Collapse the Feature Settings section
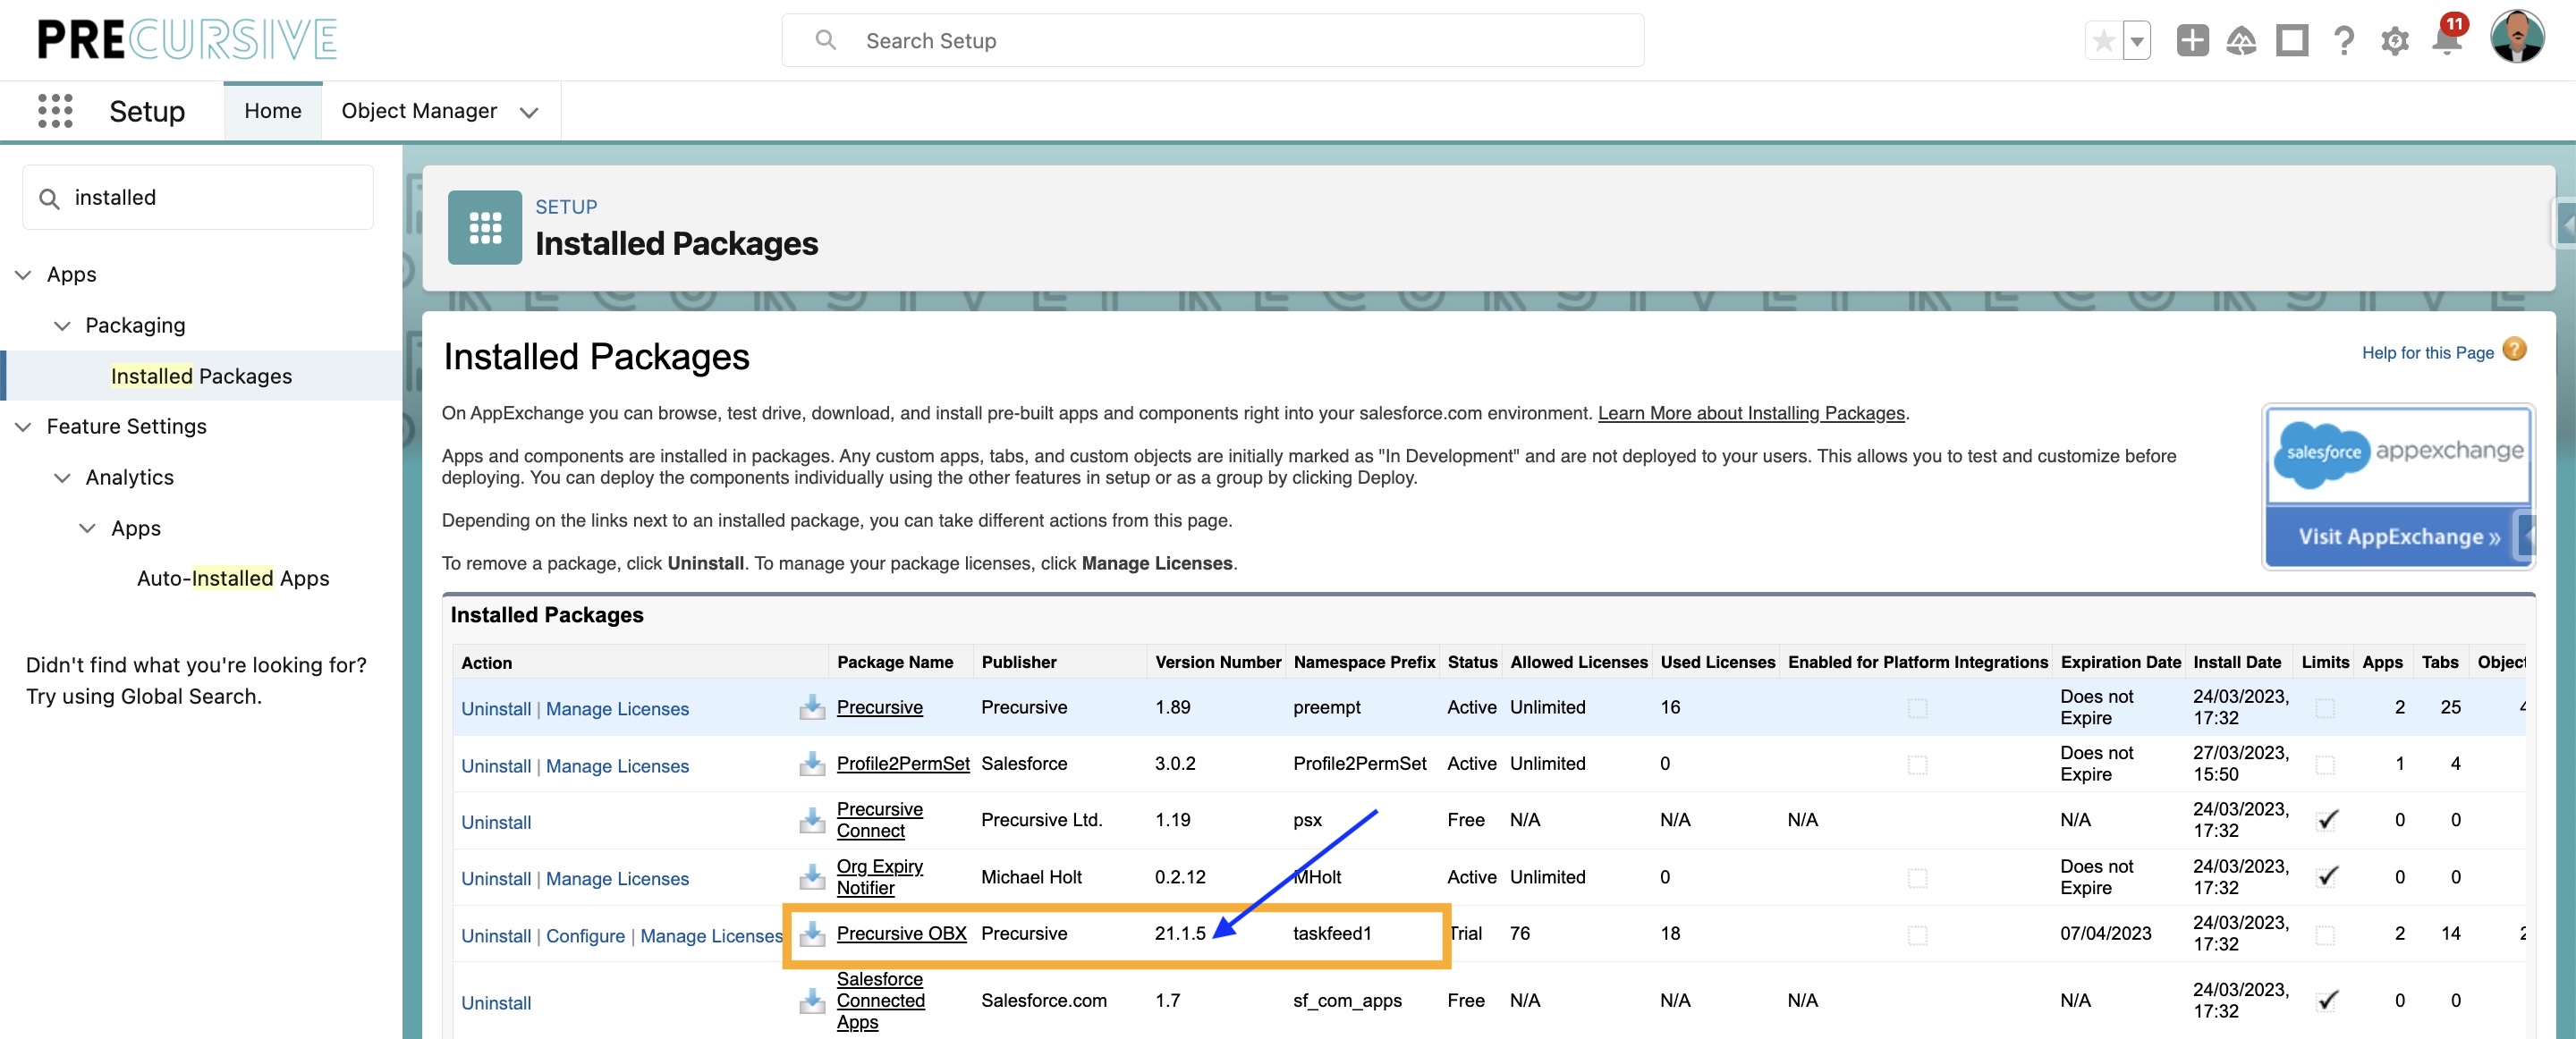 pos(23,426)
